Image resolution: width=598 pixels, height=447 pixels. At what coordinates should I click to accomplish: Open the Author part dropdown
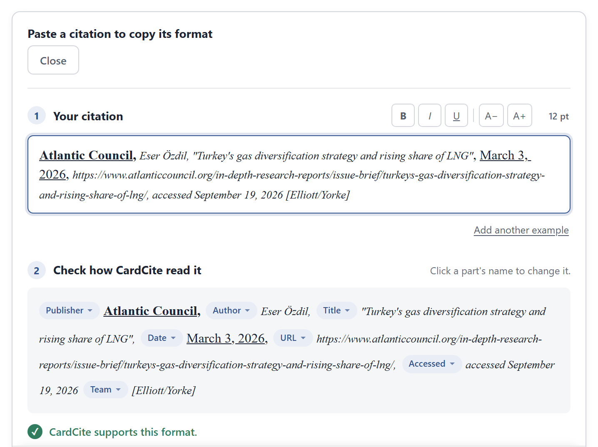tap(231, 310)
